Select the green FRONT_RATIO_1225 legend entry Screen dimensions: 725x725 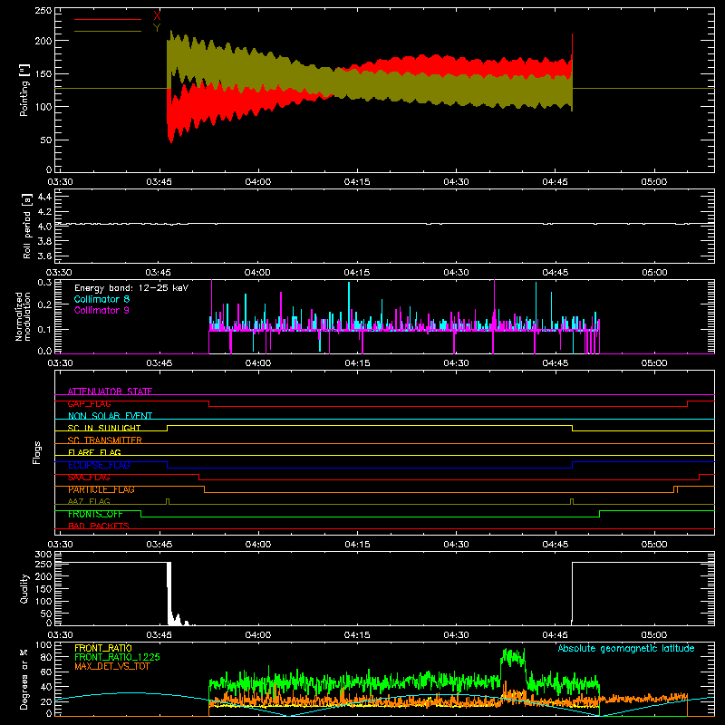(118, 657)
